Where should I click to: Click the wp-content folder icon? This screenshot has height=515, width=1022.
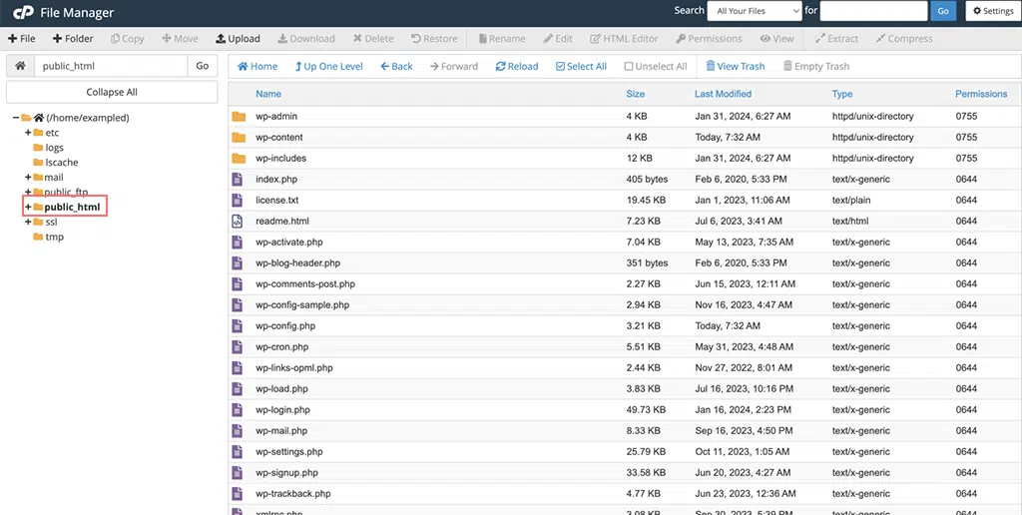pos(239,137)
